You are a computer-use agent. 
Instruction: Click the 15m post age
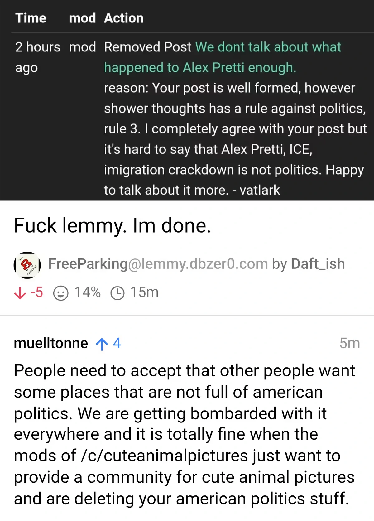coord(144,292)
